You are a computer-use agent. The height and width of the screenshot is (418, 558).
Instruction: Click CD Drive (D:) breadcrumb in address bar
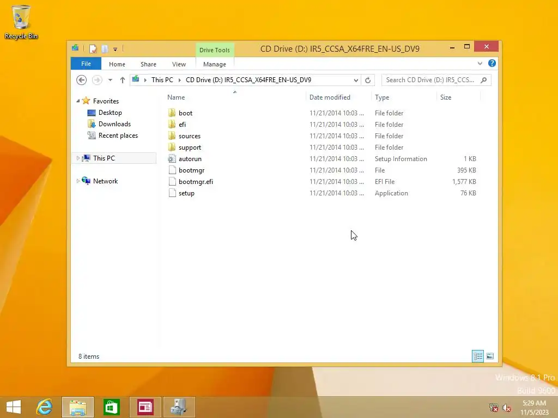(x=248, y=80)
